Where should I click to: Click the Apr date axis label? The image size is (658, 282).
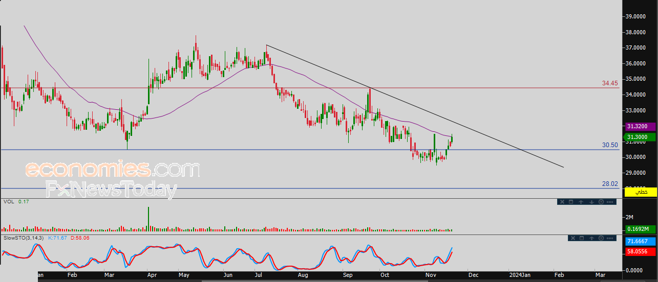152,275
